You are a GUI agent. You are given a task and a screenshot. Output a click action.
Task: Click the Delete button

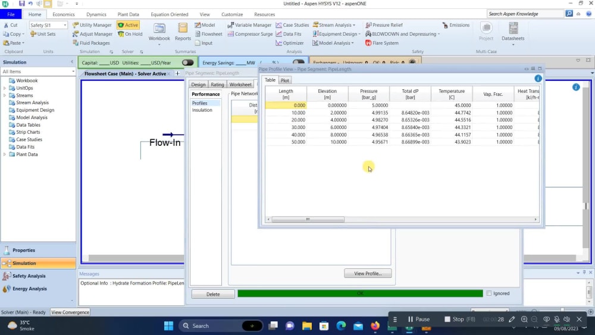pos(213,294)
